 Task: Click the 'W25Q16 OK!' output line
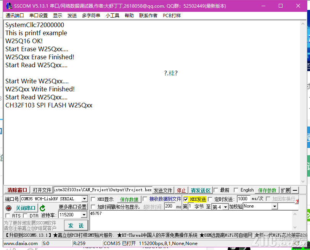(24, 41)
